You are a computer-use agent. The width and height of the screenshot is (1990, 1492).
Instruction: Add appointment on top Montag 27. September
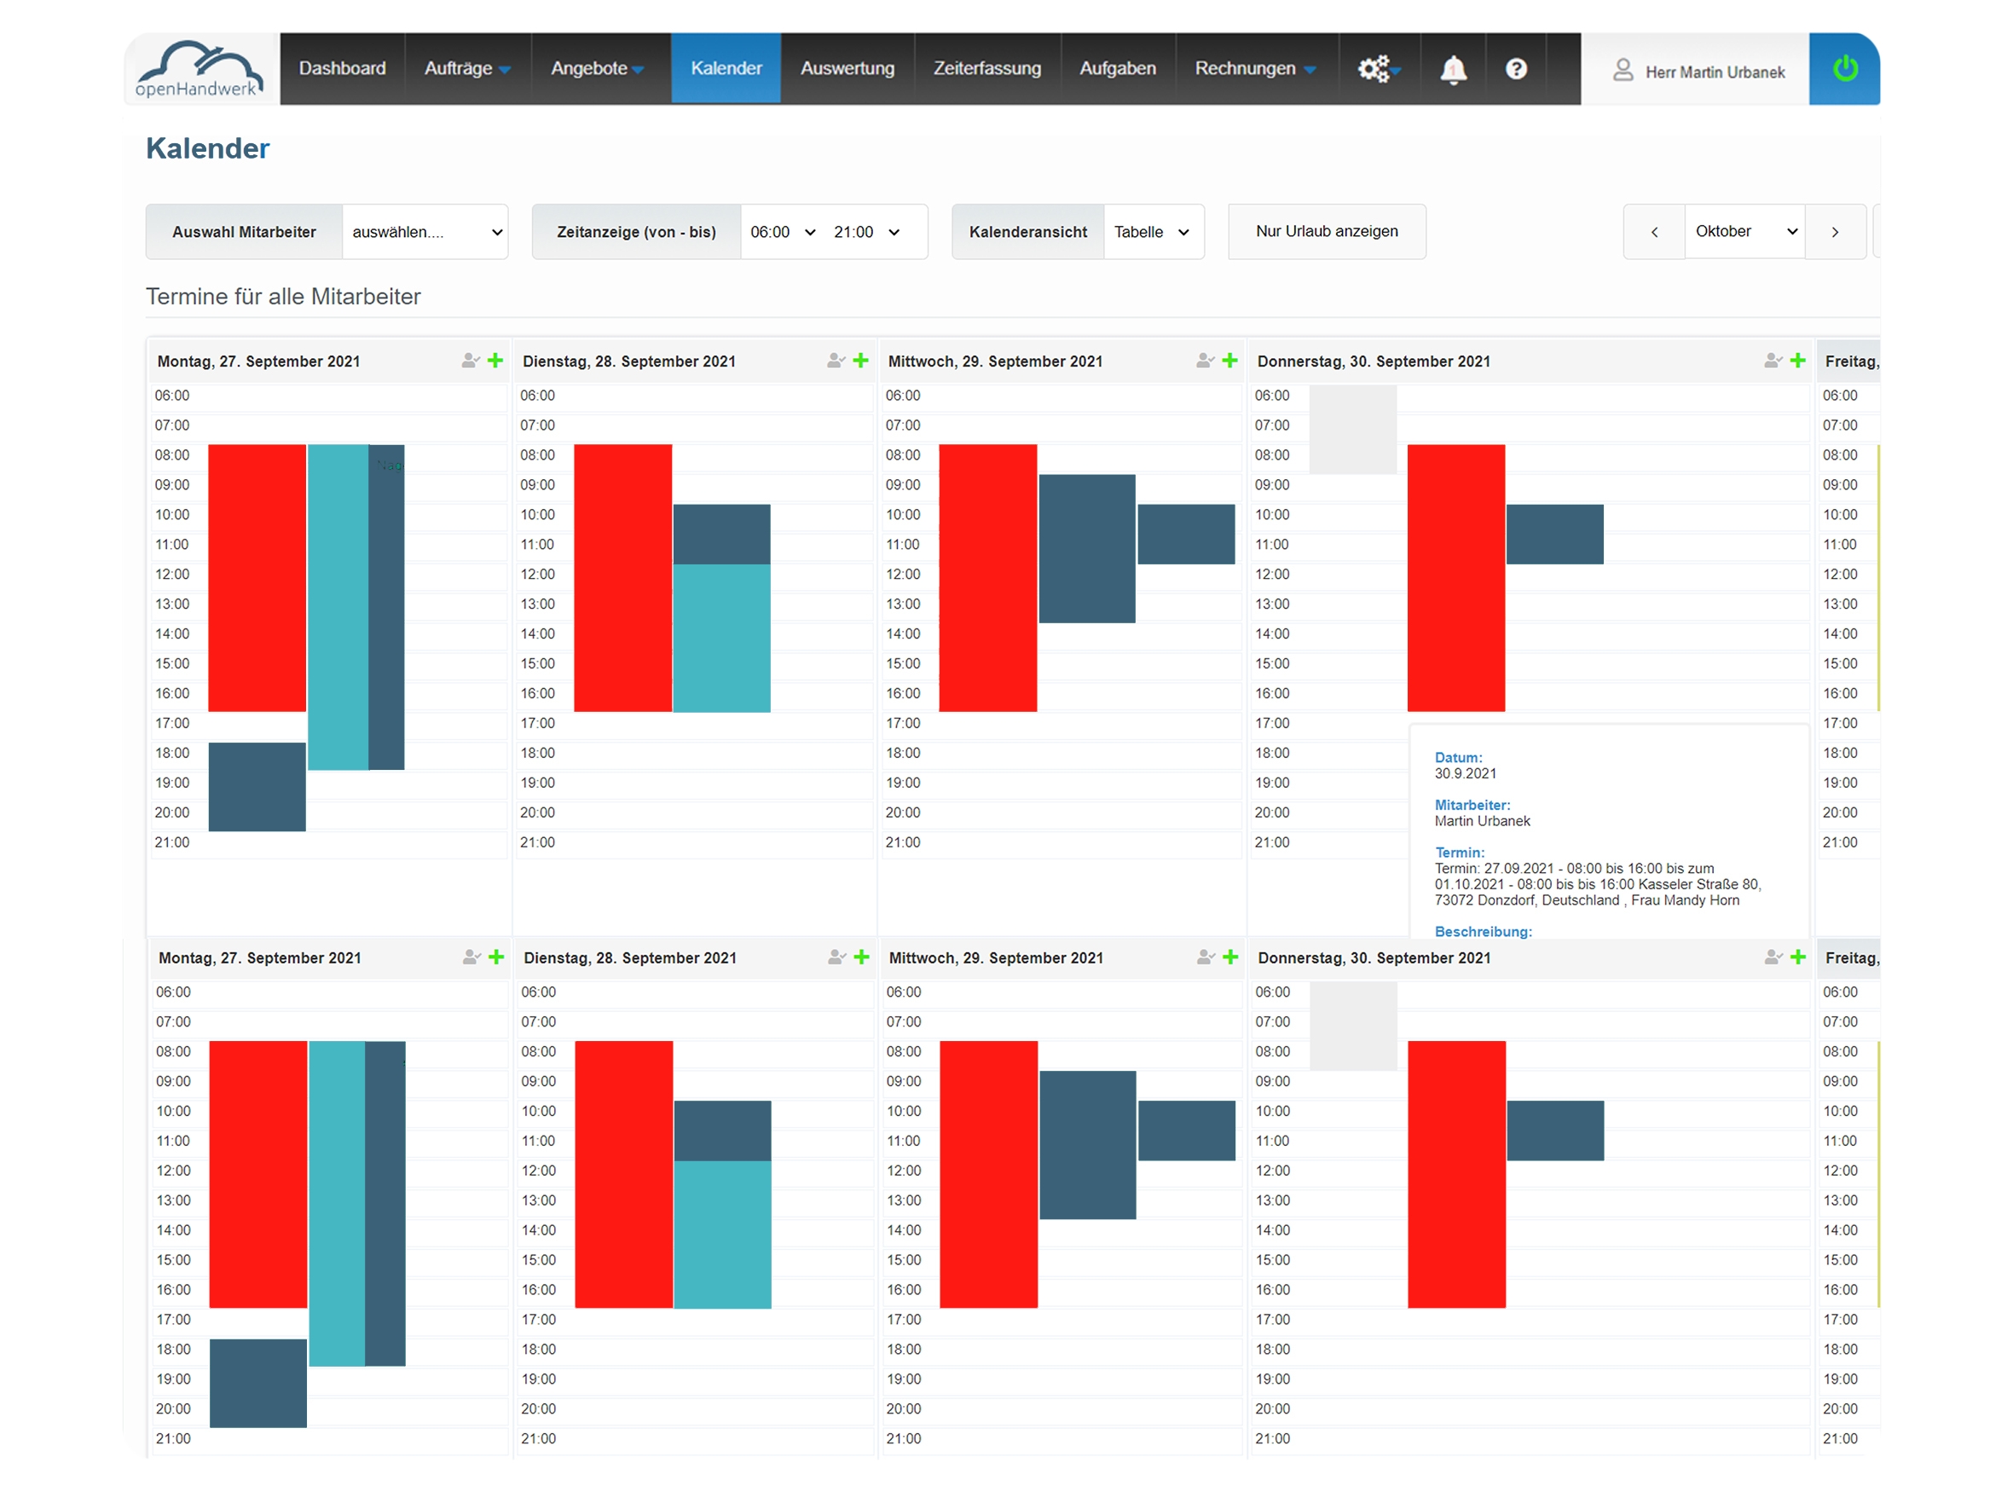[495, 361]
